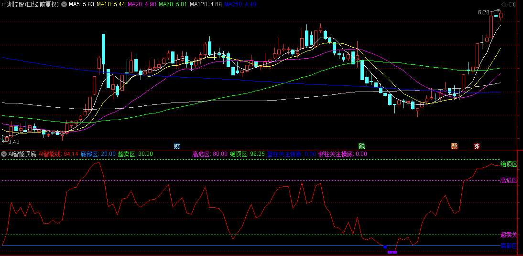Click the AI智能线: 94.14 value

point(58,154)
